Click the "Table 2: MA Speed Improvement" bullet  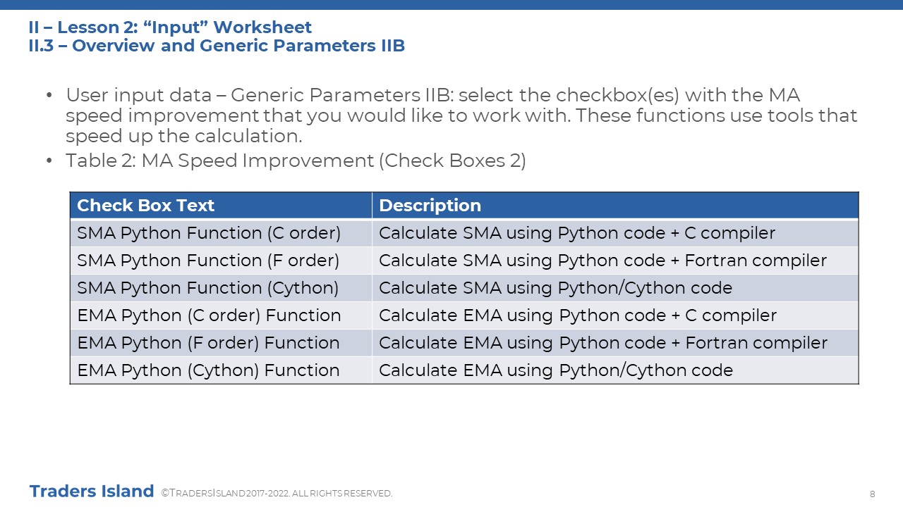coord(296,161)
